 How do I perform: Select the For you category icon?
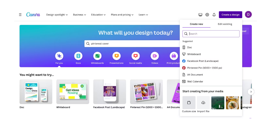click(x=59, y=56)
